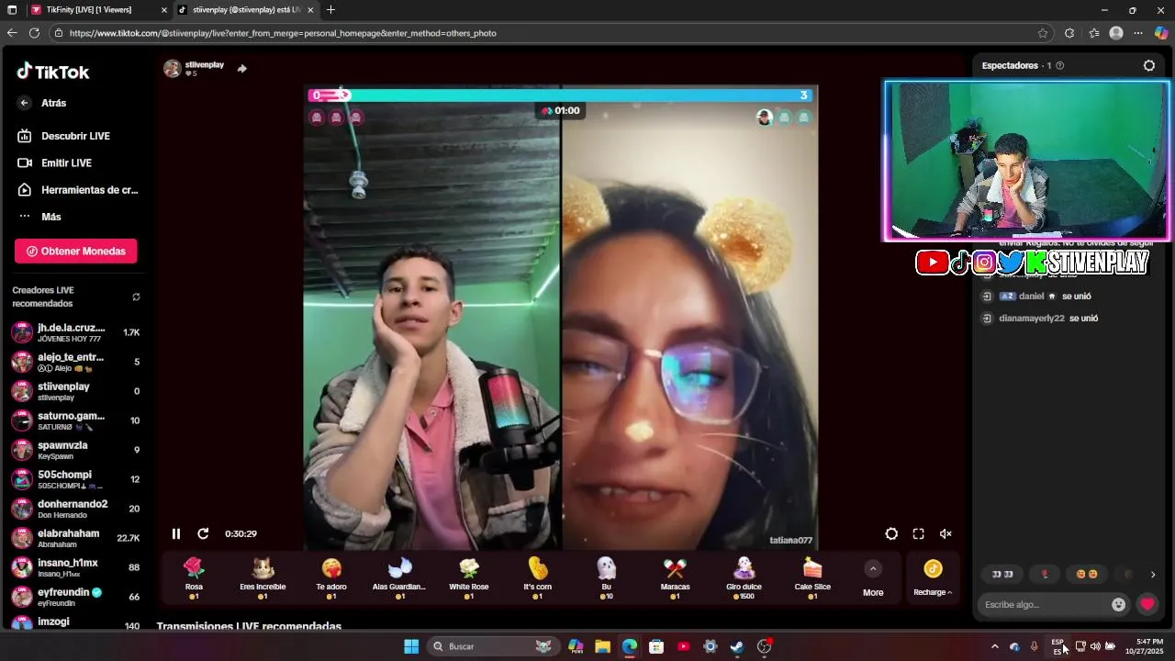The image size is (1175, 661).
Task: Refresh the recommended LIVE creators list
Action: 136,297
